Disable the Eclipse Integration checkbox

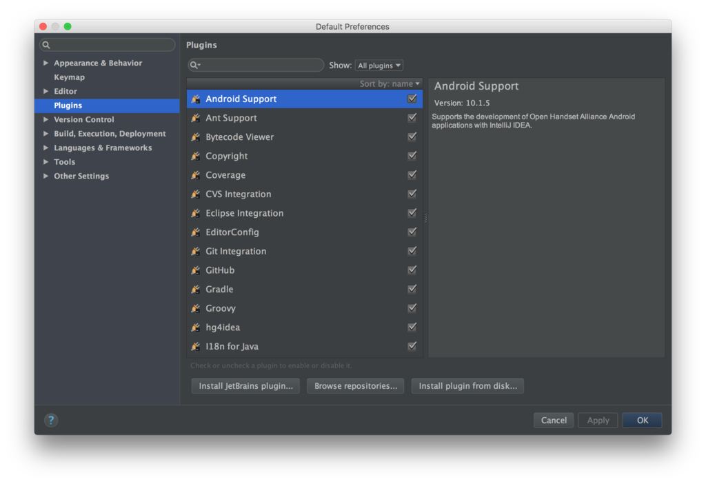click(x=412, y=212)
